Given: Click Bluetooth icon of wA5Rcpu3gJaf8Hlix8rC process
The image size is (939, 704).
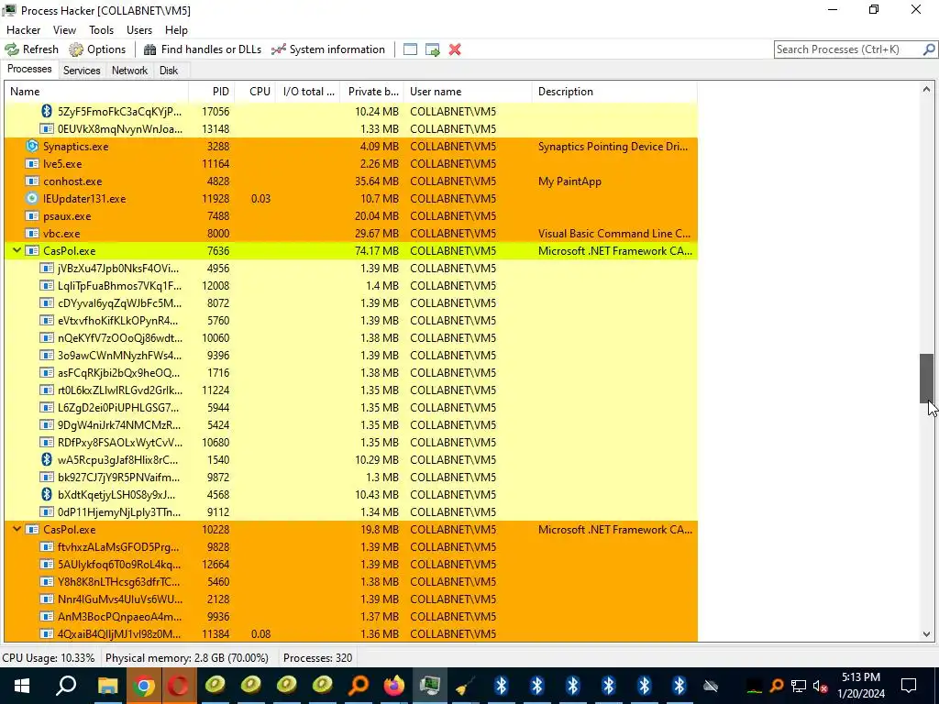Looking at the screenshot, I should coord(47,460).
